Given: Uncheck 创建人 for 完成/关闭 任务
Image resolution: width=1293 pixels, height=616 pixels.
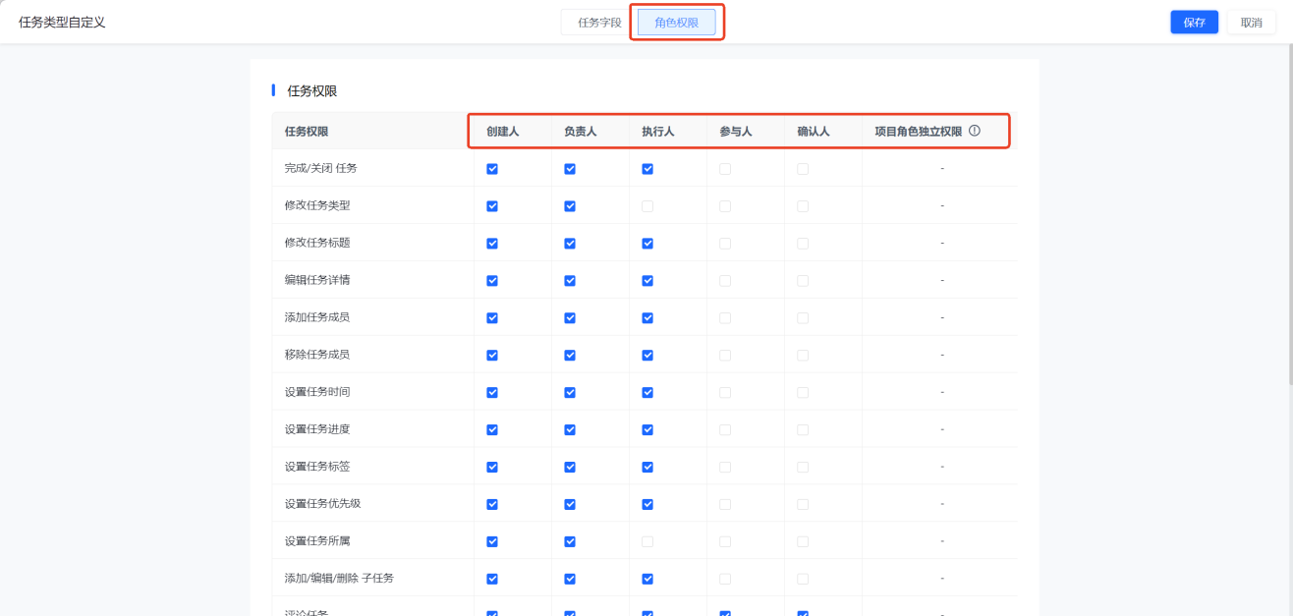Looking at the screenshot, I should point(492,169).
